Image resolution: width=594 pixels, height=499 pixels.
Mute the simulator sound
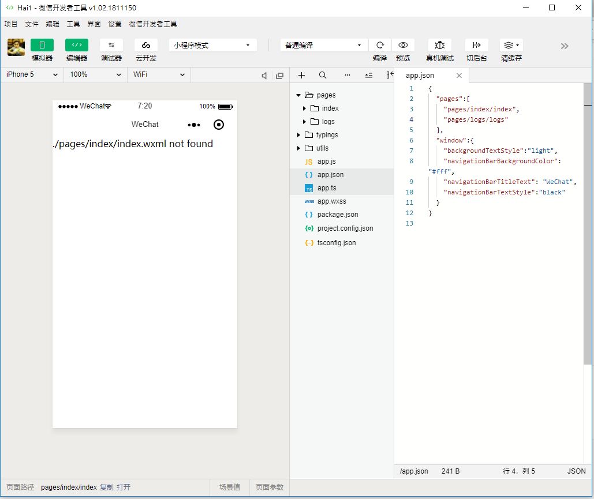point(264,76)
